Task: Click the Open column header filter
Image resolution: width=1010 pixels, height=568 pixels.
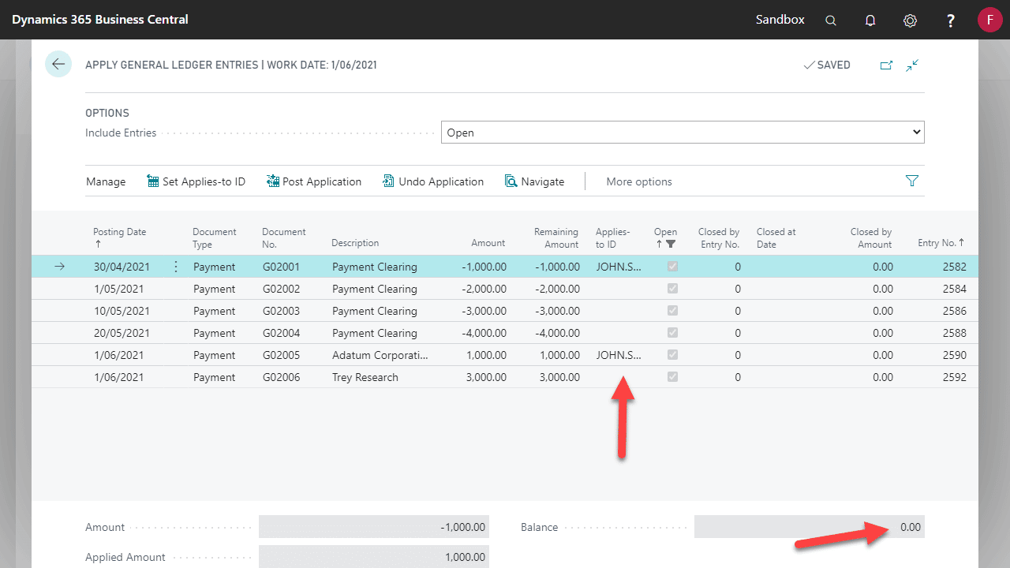Action: pyautogui.click(x=665, y=237)
